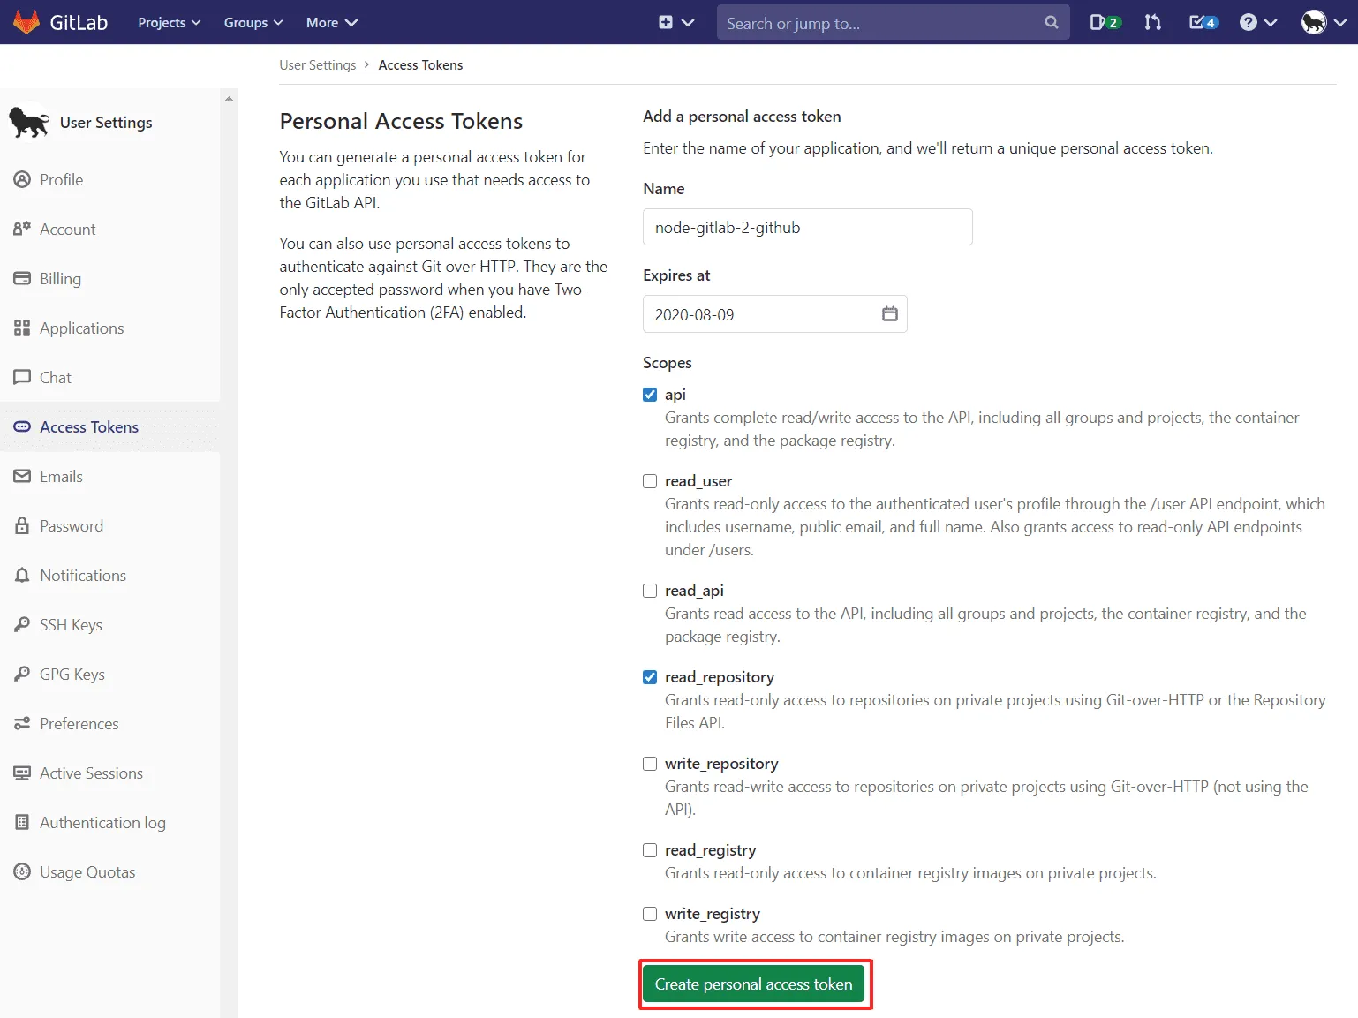Open the new item plus dropdown

pos(675,22)
